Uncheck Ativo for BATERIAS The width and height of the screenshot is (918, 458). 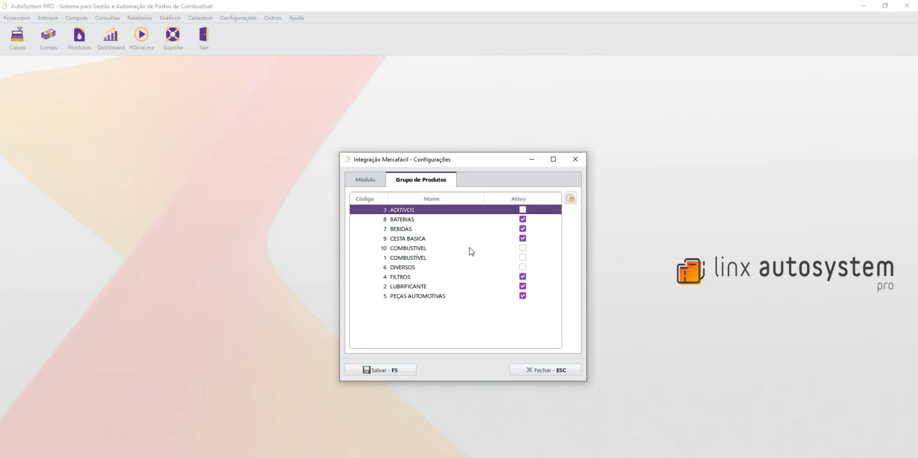(x=523, y=219)
